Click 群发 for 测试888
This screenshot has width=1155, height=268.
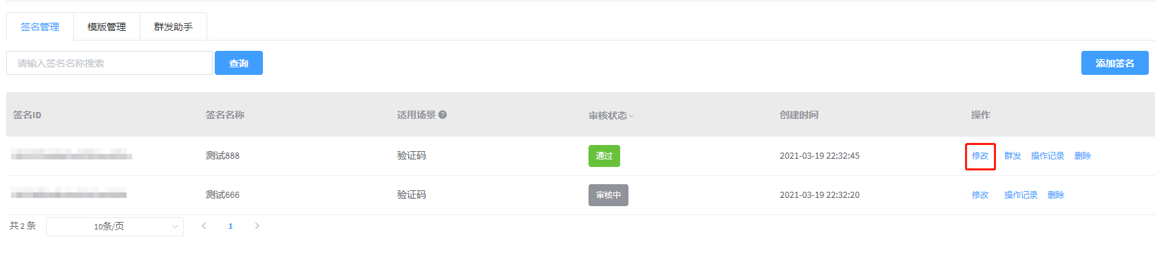[1013, 156]
